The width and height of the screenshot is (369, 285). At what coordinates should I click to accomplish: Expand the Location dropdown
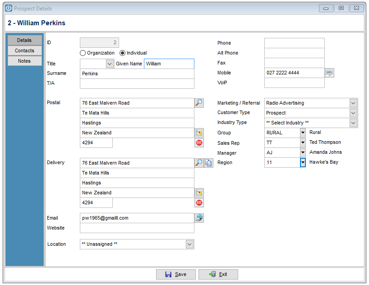tap(189, 244)
